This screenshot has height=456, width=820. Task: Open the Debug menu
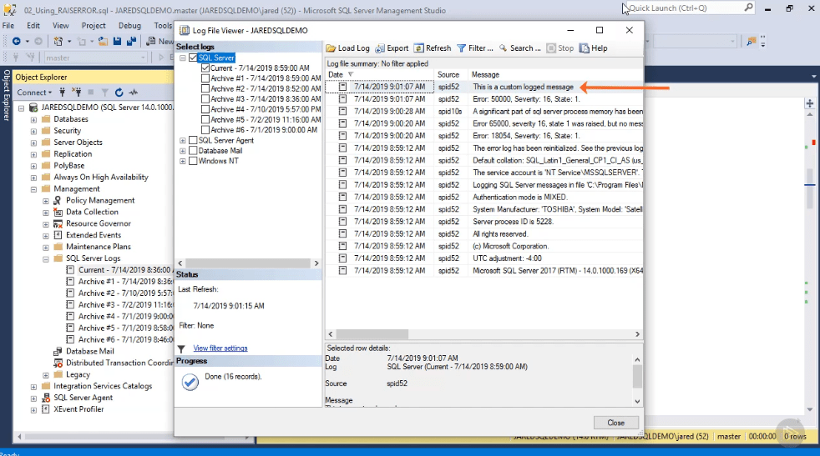pos(129,25)
